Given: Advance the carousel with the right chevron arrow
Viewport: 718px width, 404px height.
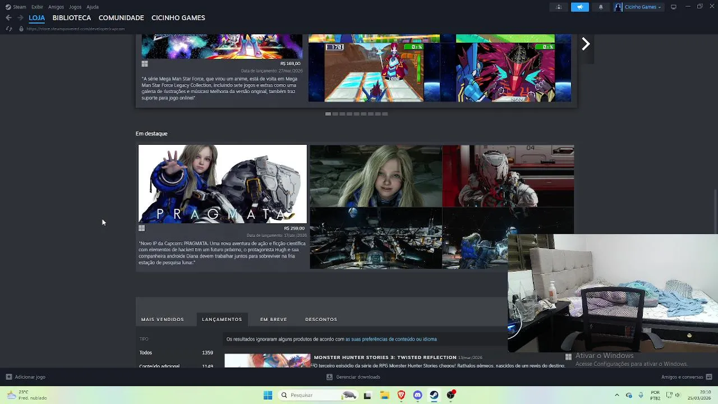Looking at the screenshot, I should coord(586,44).
